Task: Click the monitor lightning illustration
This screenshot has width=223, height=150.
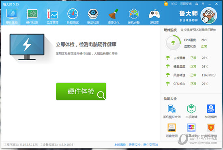Action: click(27, 47)
